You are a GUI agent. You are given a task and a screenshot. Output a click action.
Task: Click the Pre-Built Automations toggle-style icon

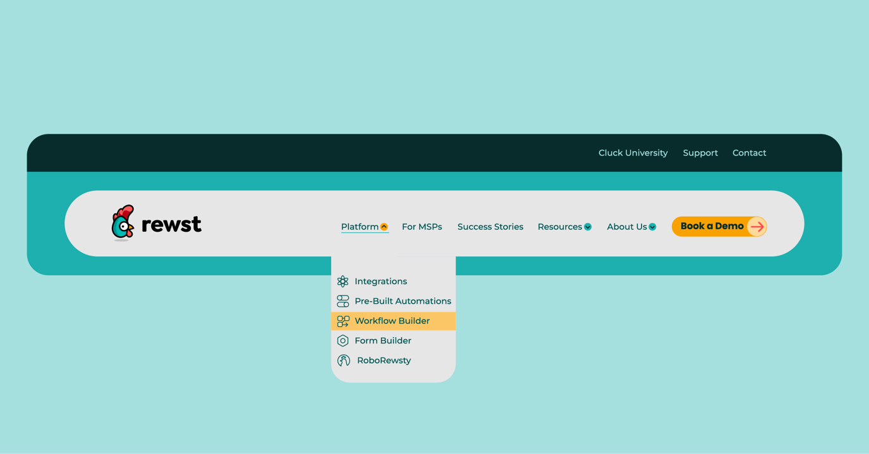click(343, 301)
